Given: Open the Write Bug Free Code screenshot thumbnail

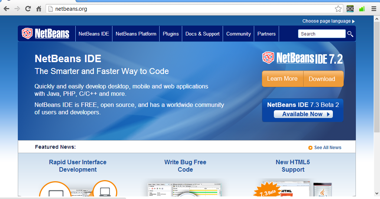Looking at the screenshot, I should 185,189.
